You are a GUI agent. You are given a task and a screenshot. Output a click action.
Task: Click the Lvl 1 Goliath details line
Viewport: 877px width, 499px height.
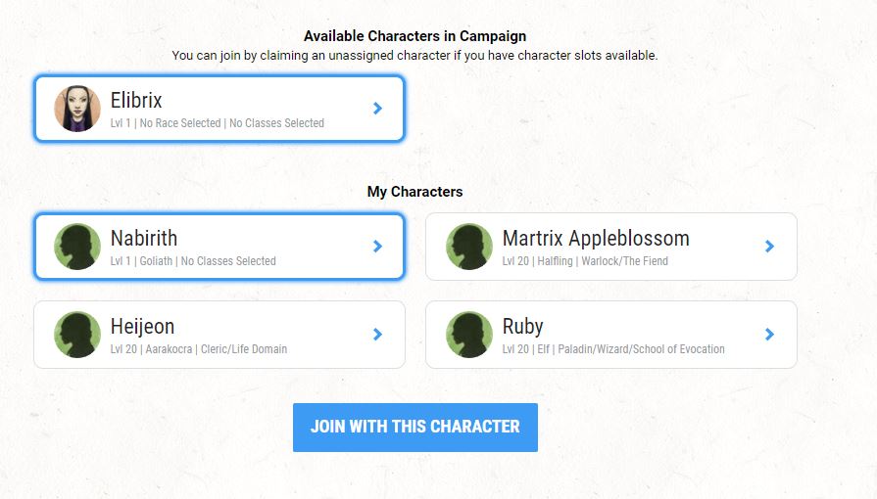[193, 261]
